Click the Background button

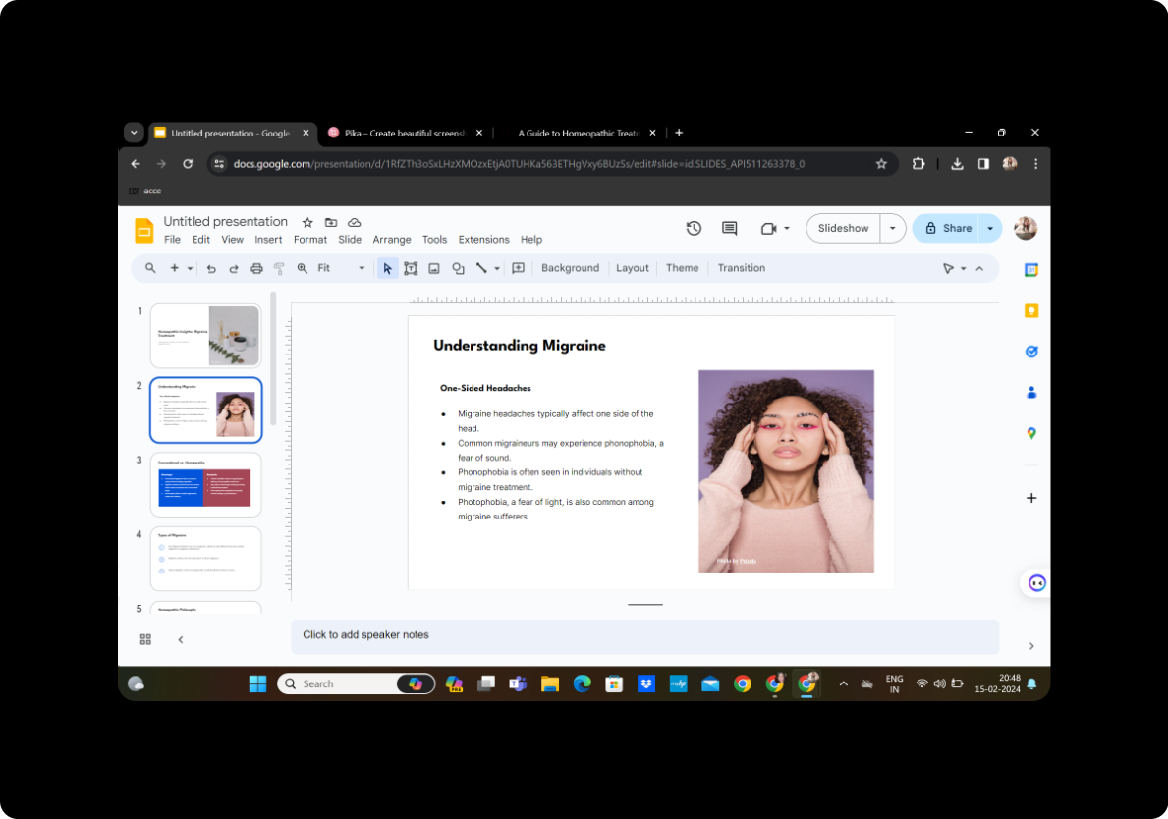(x=570, y=268)
